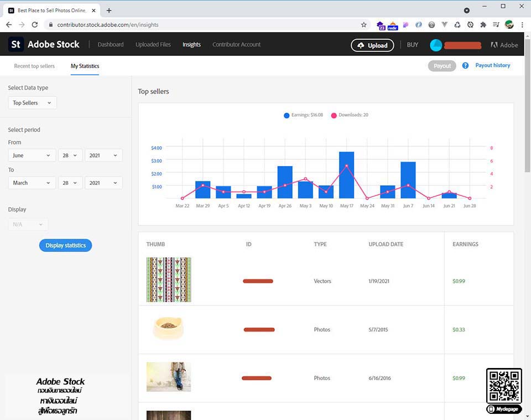
Task: Click the browser forward arrow
Action: point(22,25)
